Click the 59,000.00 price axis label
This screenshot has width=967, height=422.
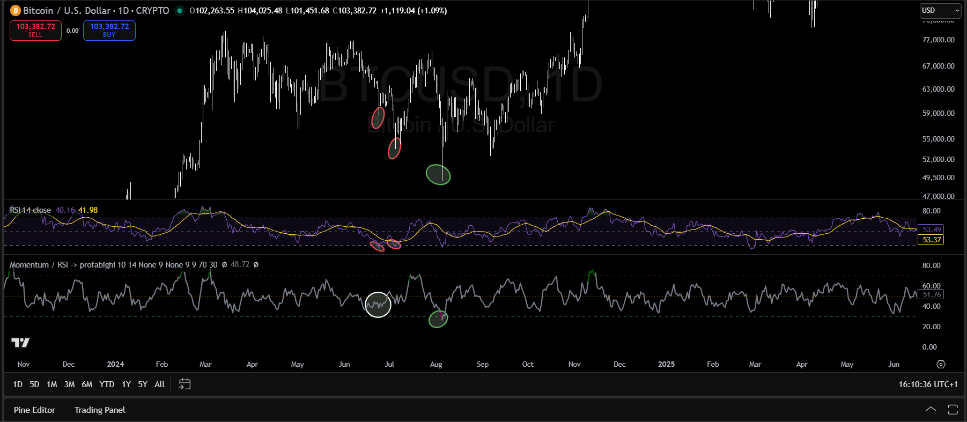pos(938,113)
